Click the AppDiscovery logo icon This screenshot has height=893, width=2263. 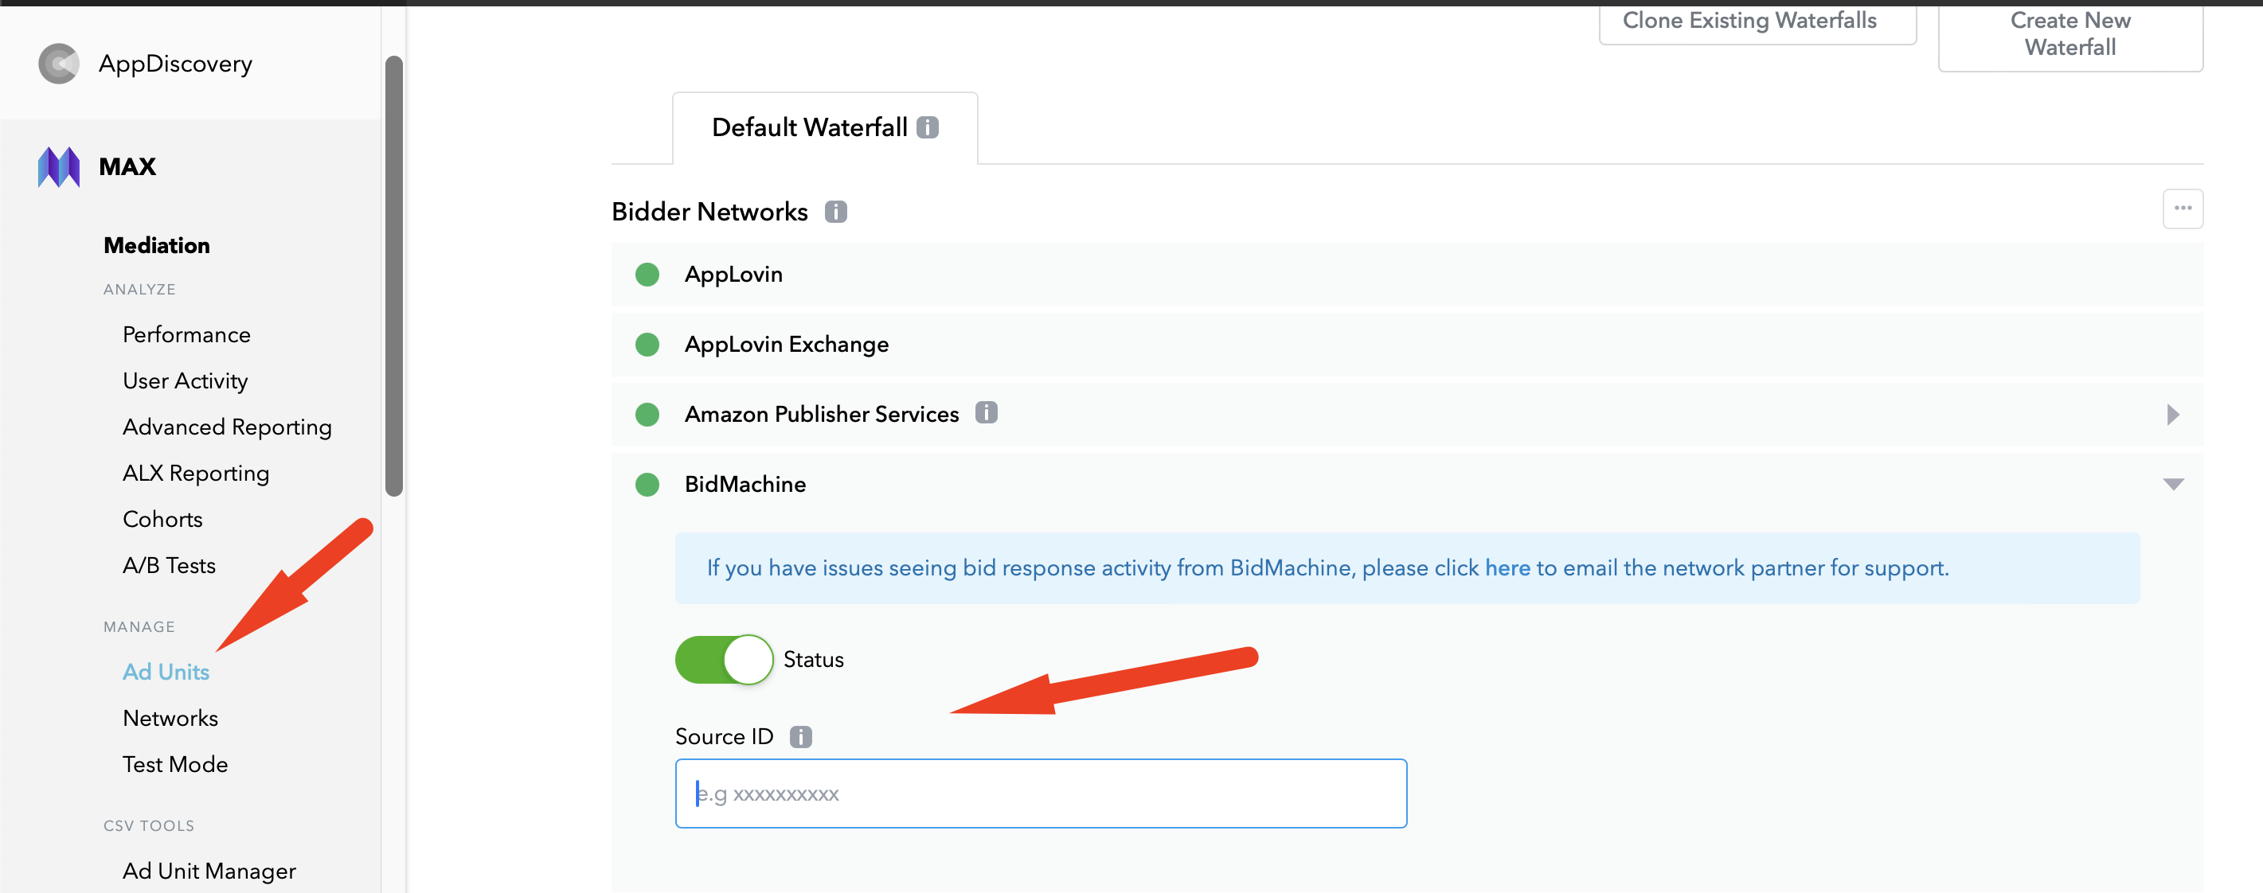click(59, 64)
